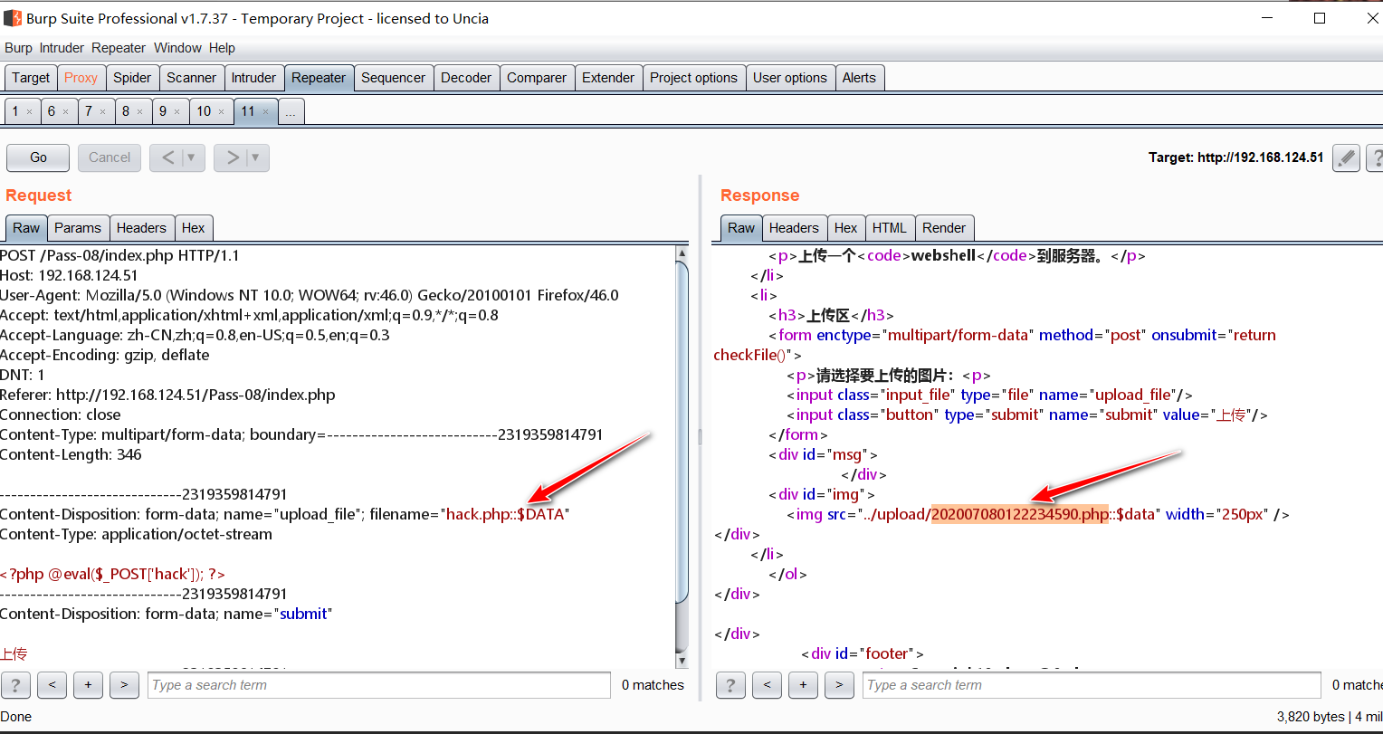
Task: Open history back dropdown arrow
Action: pos(191,157)
